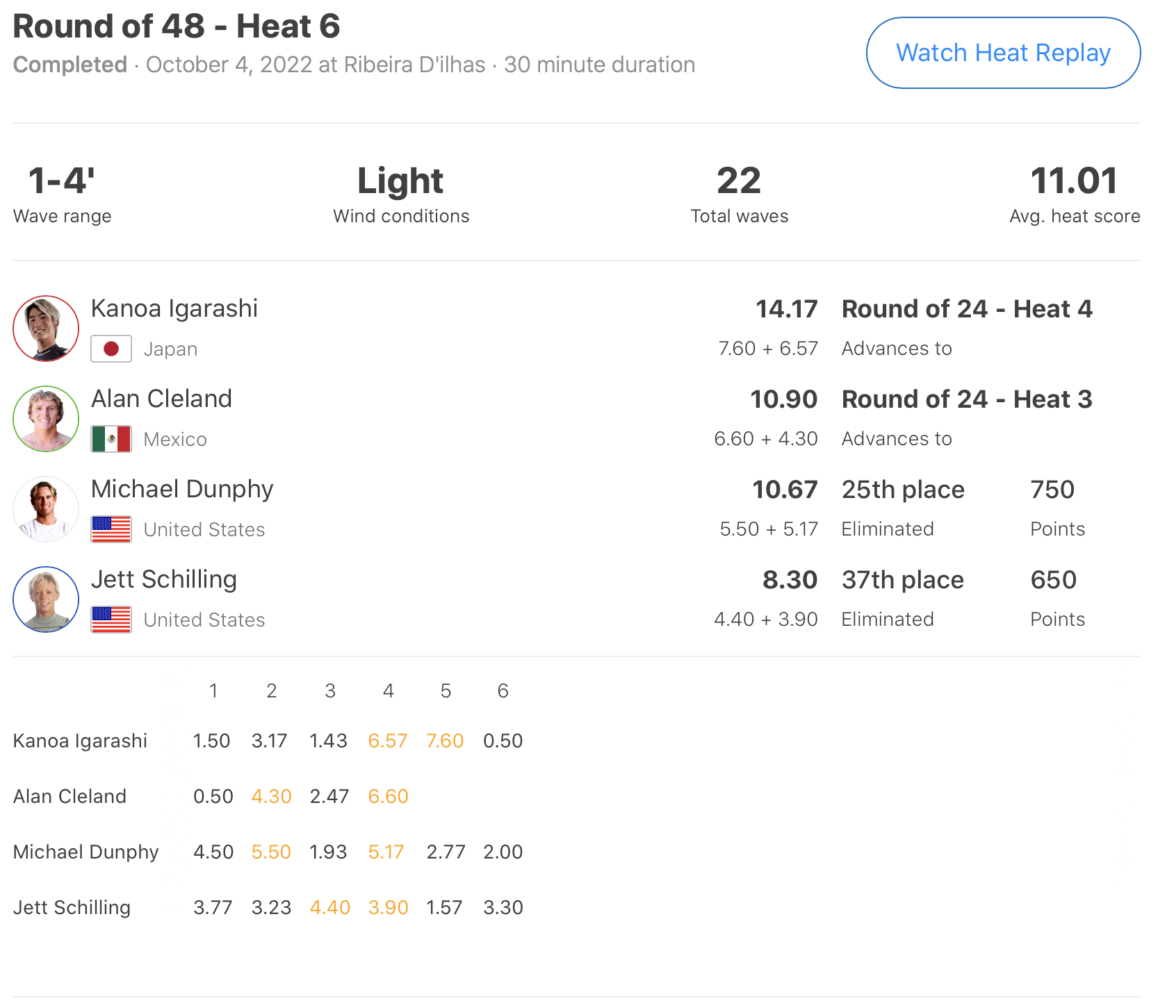1158x1003 pixels.
Task: Open Alan Cleland's profile photo
Action: pyautogui.click(x=46, y=419)
